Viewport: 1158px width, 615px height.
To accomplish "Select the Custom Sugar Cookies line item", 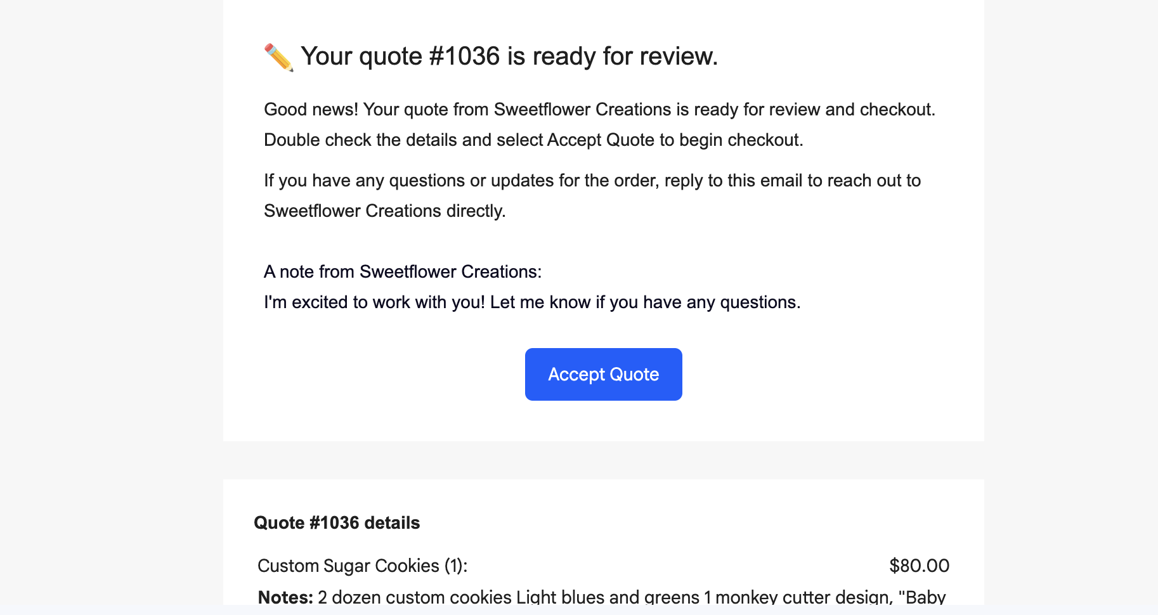I will (x=362, y=566).
